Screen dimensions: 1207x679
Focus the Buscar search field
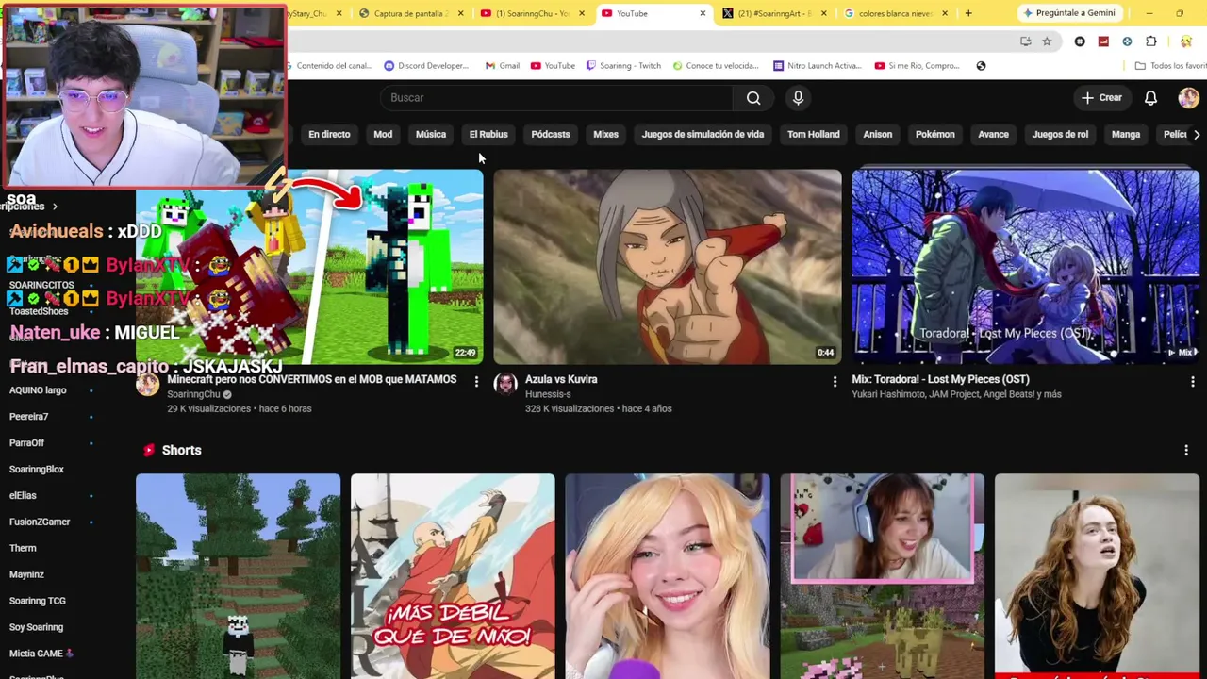556,98
